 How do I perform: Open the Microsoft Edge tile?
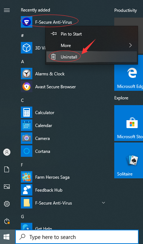point(129,77)
